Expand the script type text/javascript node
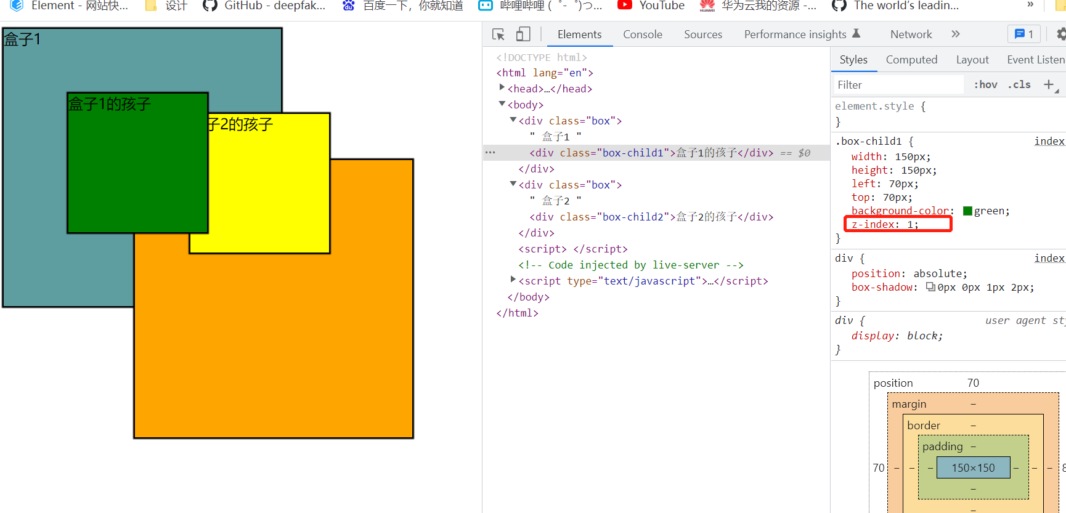Screen dimensions: 1066x513 tap(513, 280)
